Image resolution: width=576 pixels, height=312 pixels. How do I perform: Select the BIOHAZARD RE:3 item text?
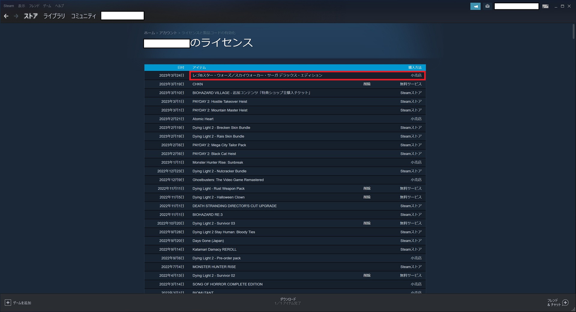(x=208, y=214)
